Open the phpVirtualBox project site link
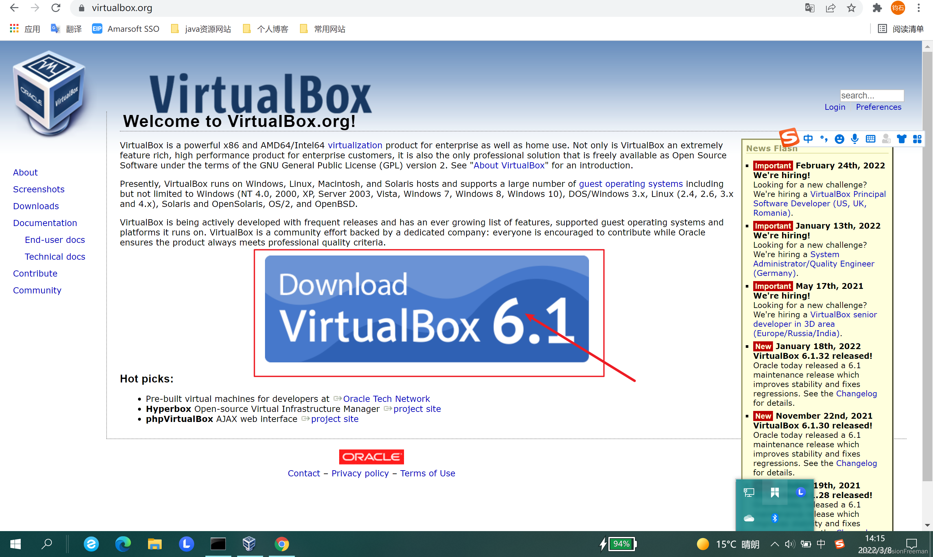Image resolution: width=933 pixels, height=557 pixels. click(x=335, y=419)
